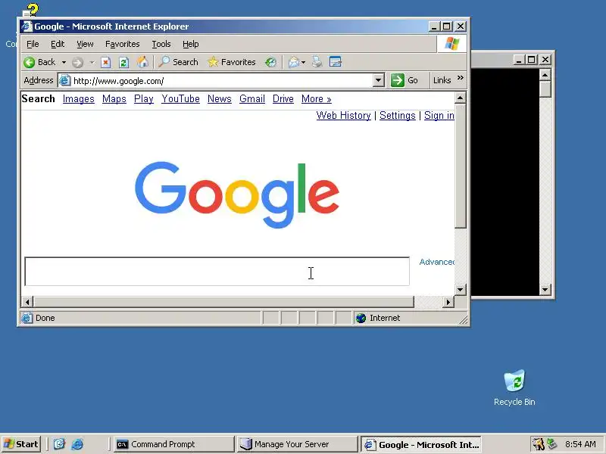Open the File menu

click(33, 44)
